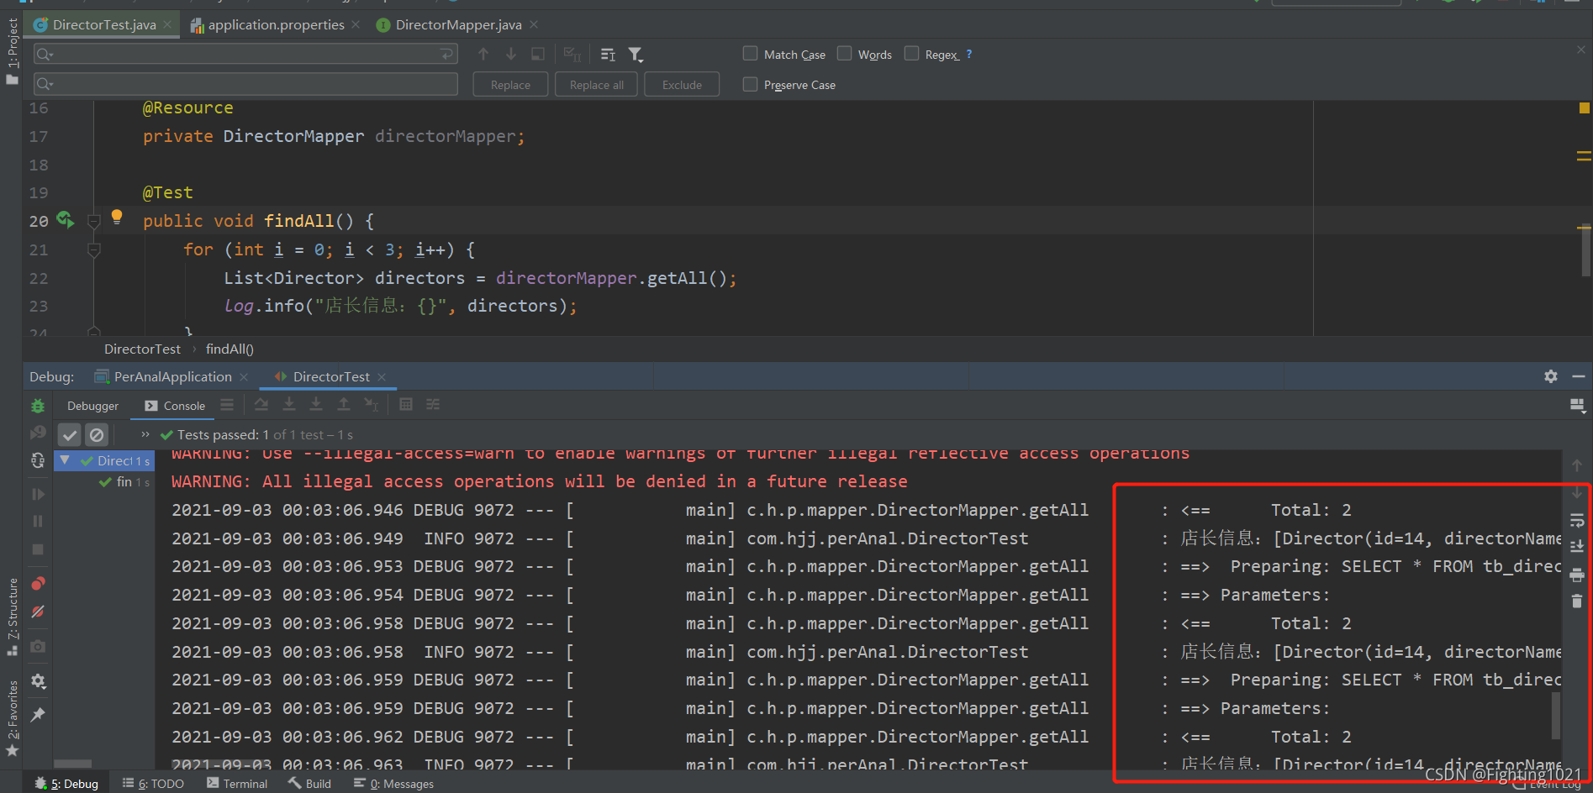Image resolution: width=1593 pixels, height=793 pixels.
Task: Click the console vertical scrollbar thumb
Action: click(x=1555, y=715)
